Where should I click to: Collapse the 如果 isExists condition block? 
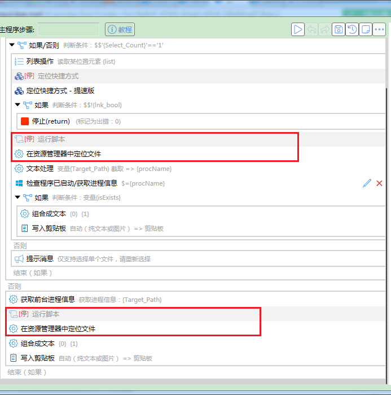coord(17,197)
